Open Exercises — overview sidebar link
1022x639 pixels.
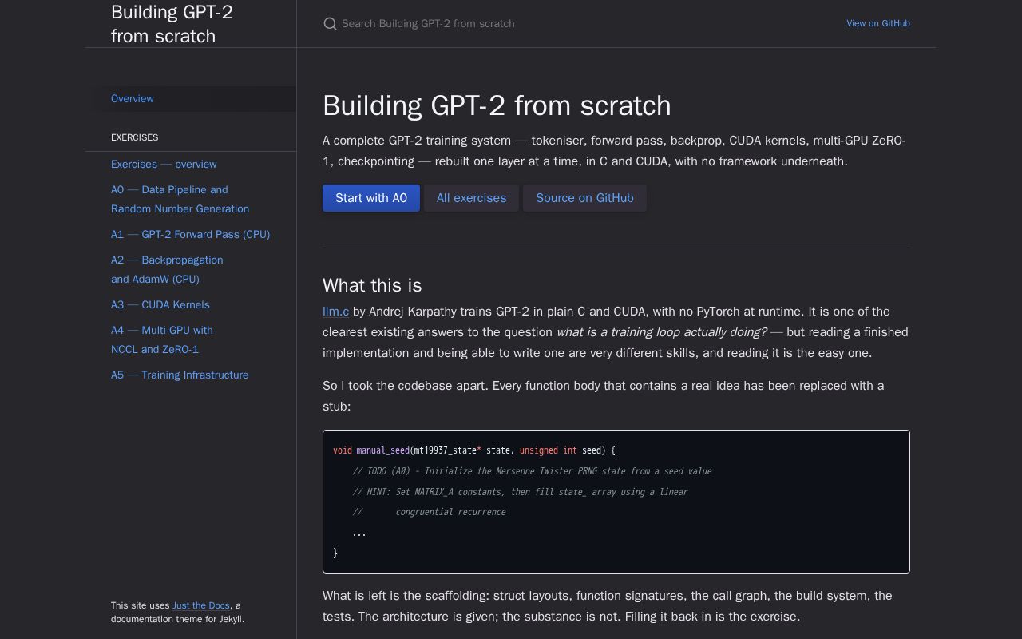click(164, 164)
